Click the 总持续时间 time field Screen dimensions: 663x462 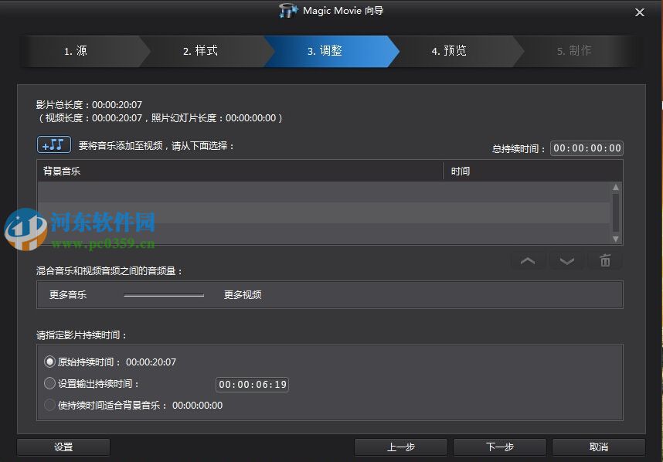586,148
